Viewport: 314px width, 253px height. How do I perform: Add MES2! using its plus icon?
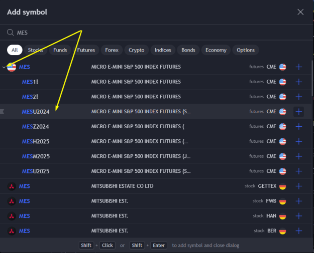point(299,97)
